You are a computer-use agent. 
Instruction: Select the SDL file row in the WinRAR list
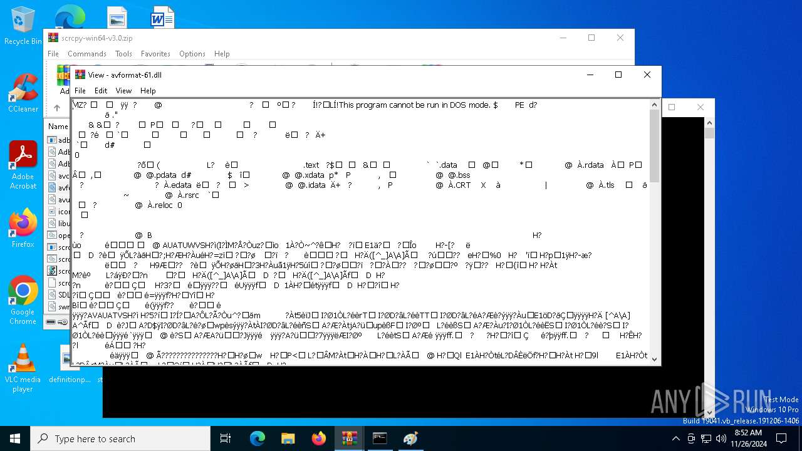click(59, 294)
